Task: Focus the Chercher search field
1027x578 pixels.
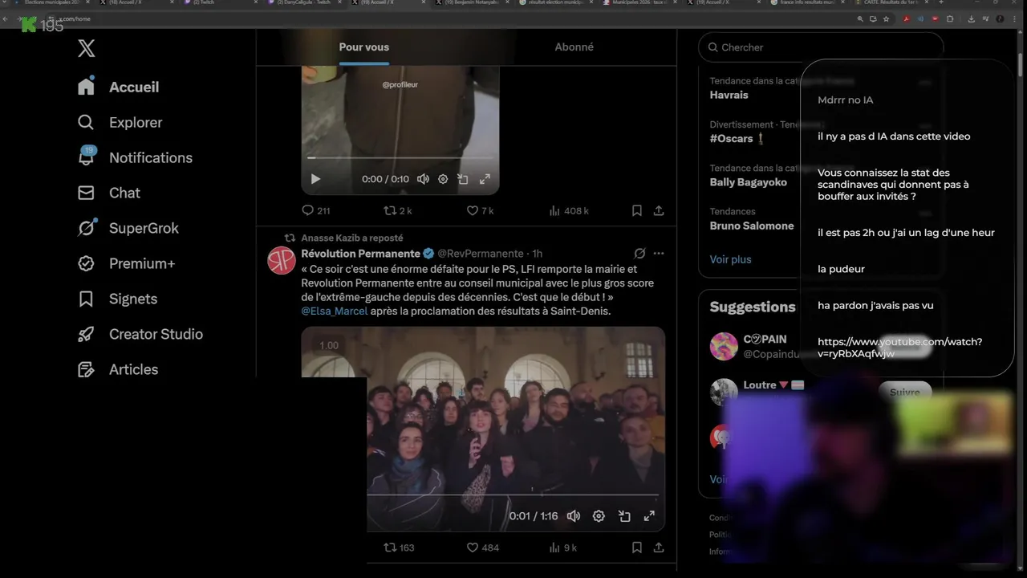Action: pyautogui.click(x=820, y=47)
